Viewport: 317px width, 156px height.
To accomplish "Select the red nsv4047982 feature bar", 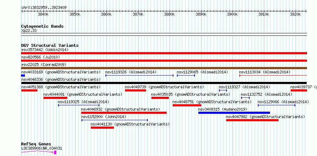I will coord(252,120).
